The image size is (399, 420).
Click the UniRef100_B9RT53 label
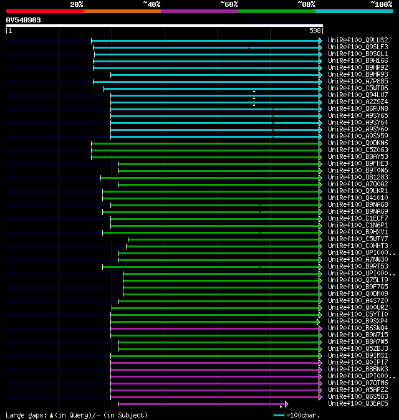tap(358, 267)
